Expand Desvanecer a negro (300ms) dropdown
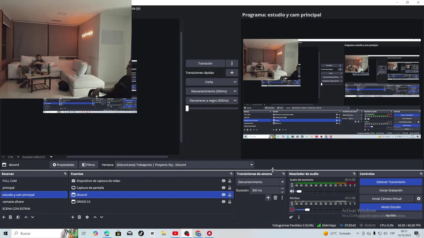The height and width of the screenshot is (238, 424). click(x=235, y=100)
